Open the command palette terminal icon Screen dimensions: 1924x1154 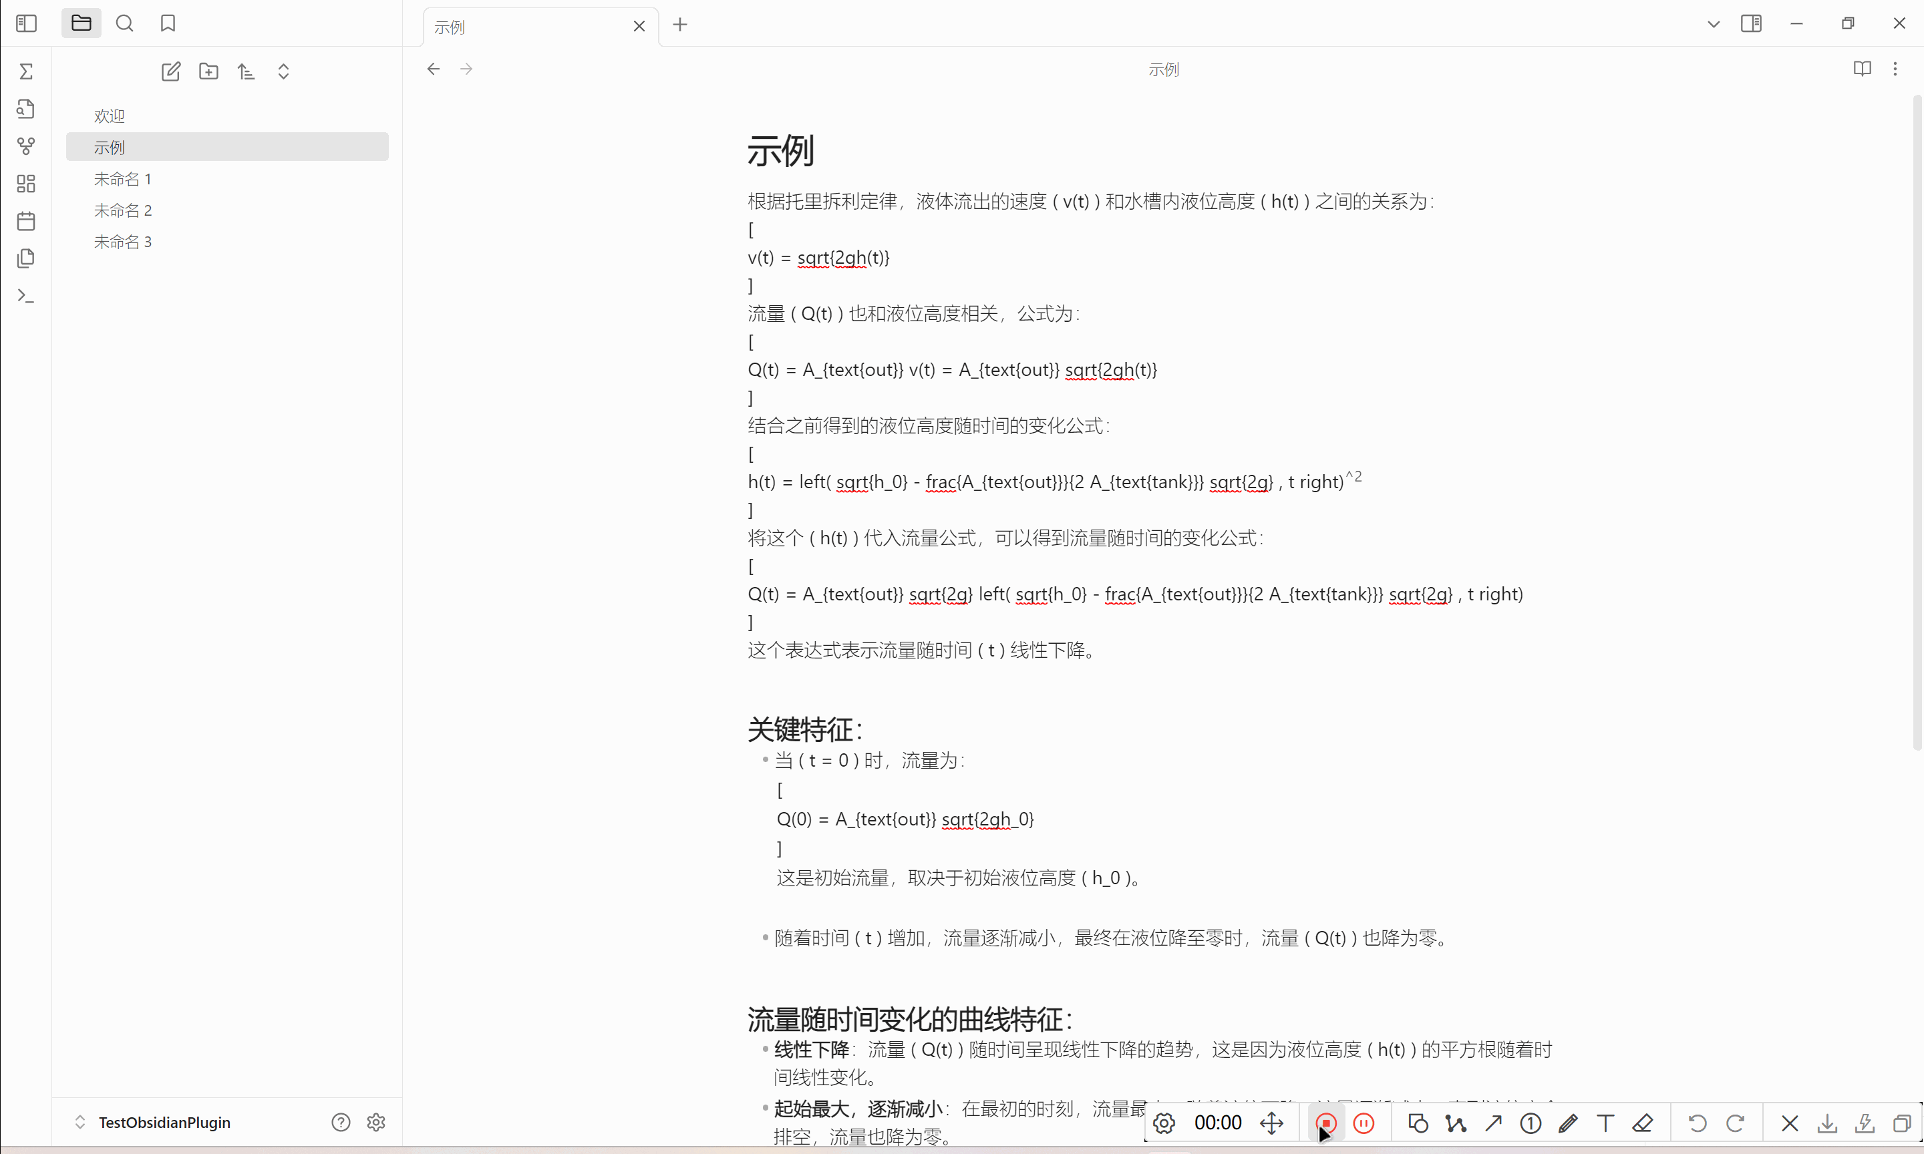point(25,295)
